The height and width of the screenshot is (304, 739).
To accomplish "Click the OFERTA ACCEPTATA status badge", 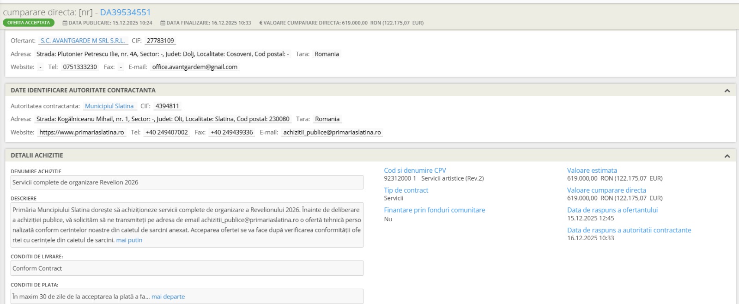I will [x=29, y=23].
